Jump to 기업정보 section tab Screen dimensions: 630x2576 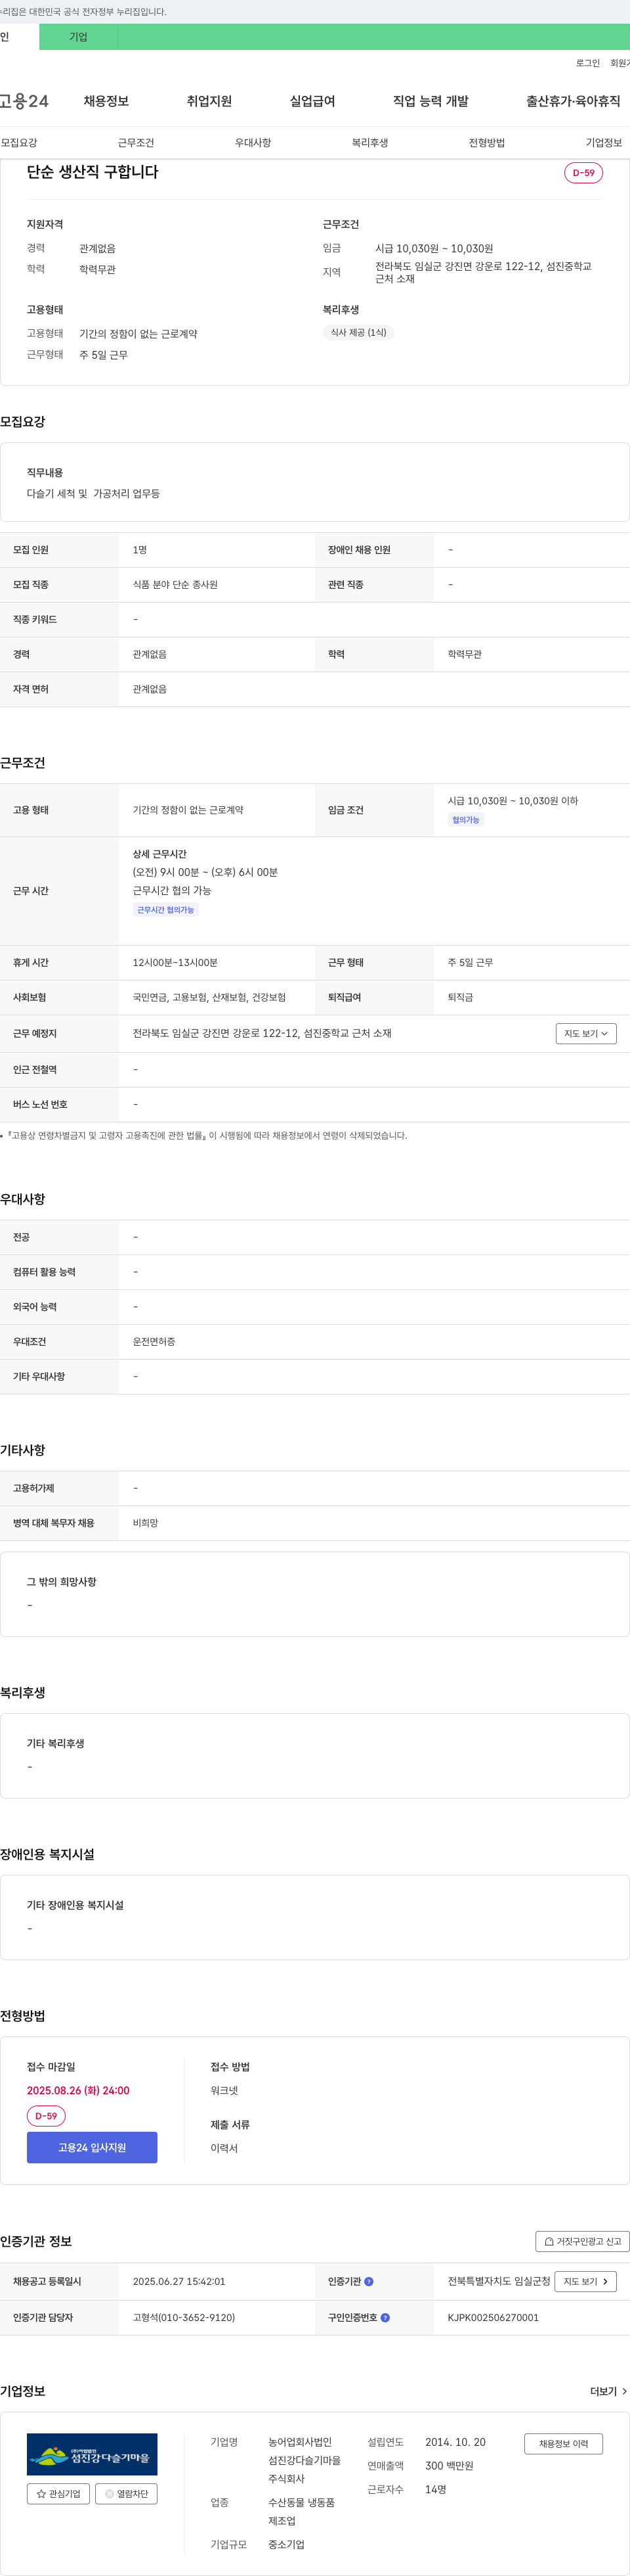[603, 143]
